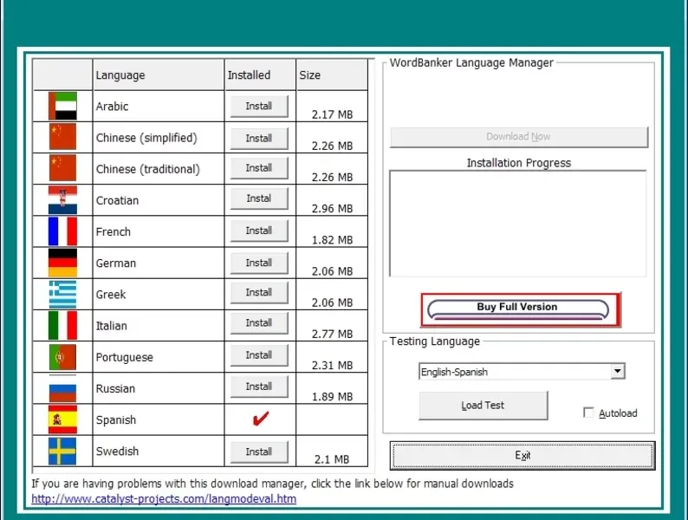Click the Croatian flag icon
Screen dimensions: 688x520
pos(62,199)
